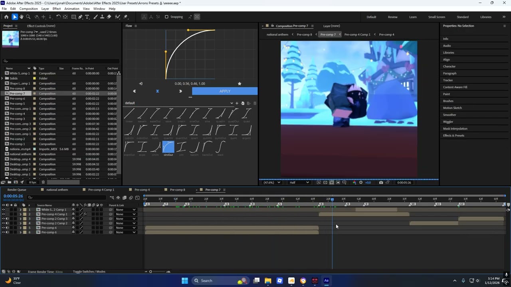The width and height of the screenshot is (511, 287).
Task: Expand the White S.. 2 Comp 1 layer properties
Action: (20, 210)
